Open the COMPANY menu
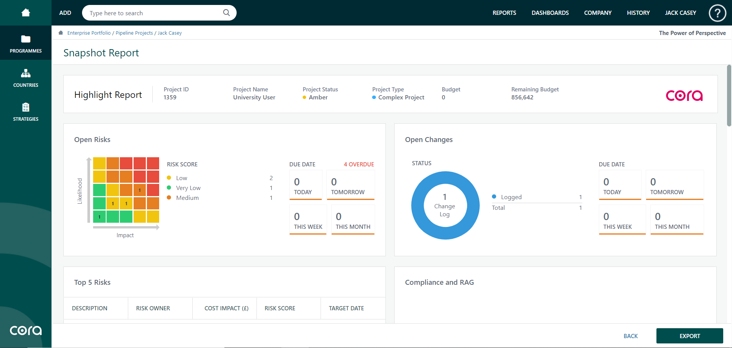732x348 pixels. pyautogui.click(x=598, y=13)
